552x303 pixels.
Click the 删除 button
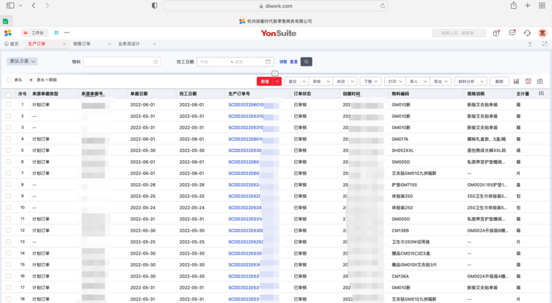tap(499, 81)
